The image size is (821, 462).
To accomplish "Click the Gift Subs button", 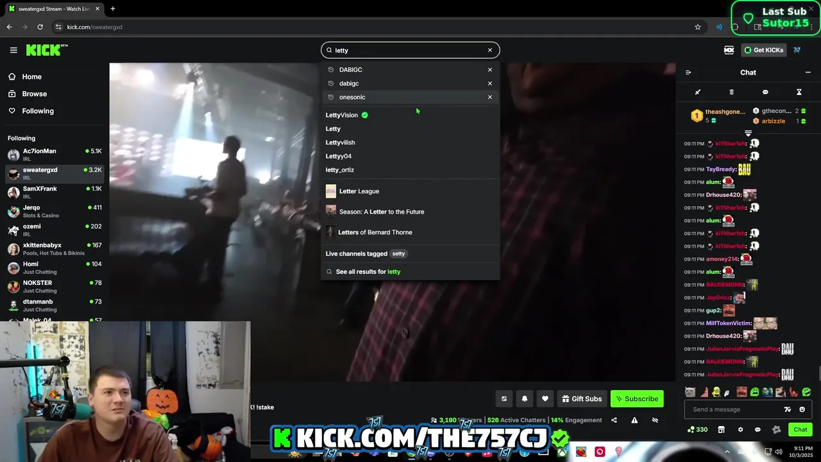I will (582, 399).
